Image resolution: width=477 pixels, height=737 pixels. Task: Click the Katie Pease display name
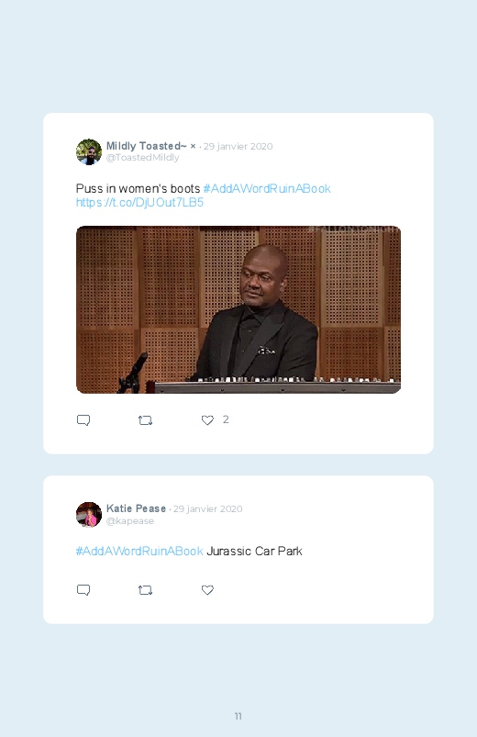[136, 508]
